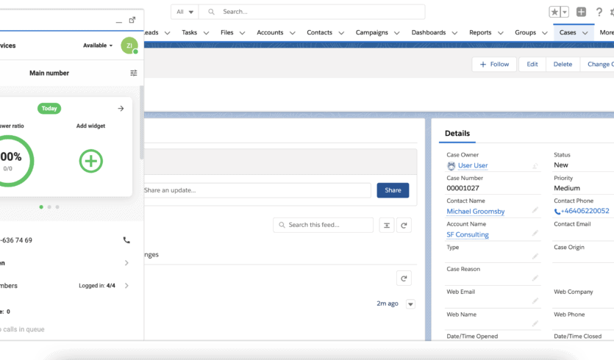Viewport: 614px width, 360px height.
Task: Refresh the feed next to search
Action: pyautogui.click(x=404, y=225)
